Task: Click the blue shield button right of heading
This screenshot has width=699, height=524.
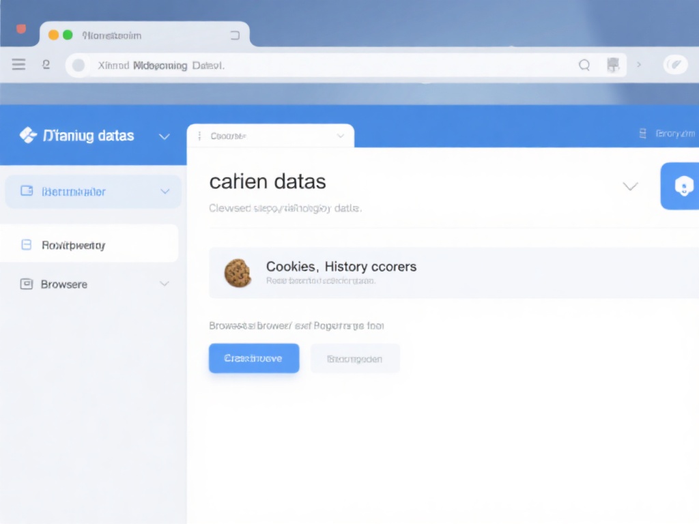Action: (x=683, y=186)
